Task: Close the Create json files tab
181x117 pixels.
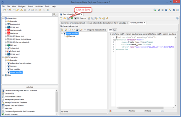Action: pyautogui.click(x=144, y=23)
